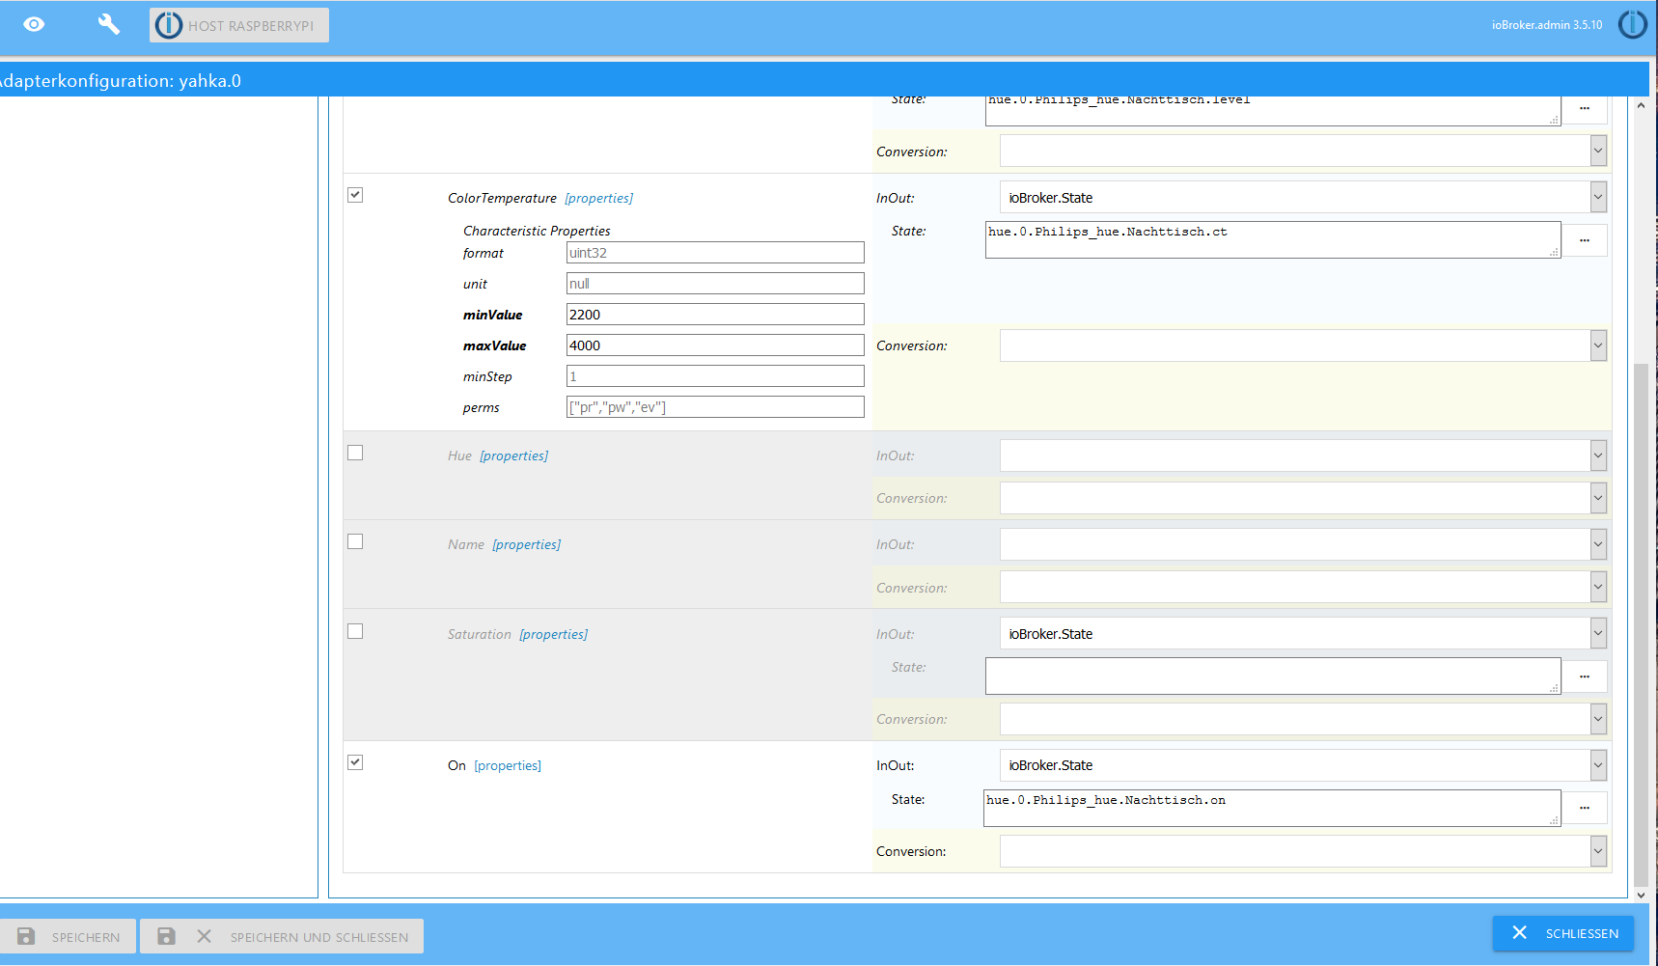Screen dimensions: 1658x966
Task: Click the maxValue input field
Action: pyautogui.click(x=714, y=345)
